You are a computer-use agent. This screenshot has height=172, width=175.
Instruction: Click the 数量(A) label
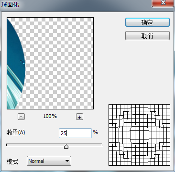pos(16,133)
